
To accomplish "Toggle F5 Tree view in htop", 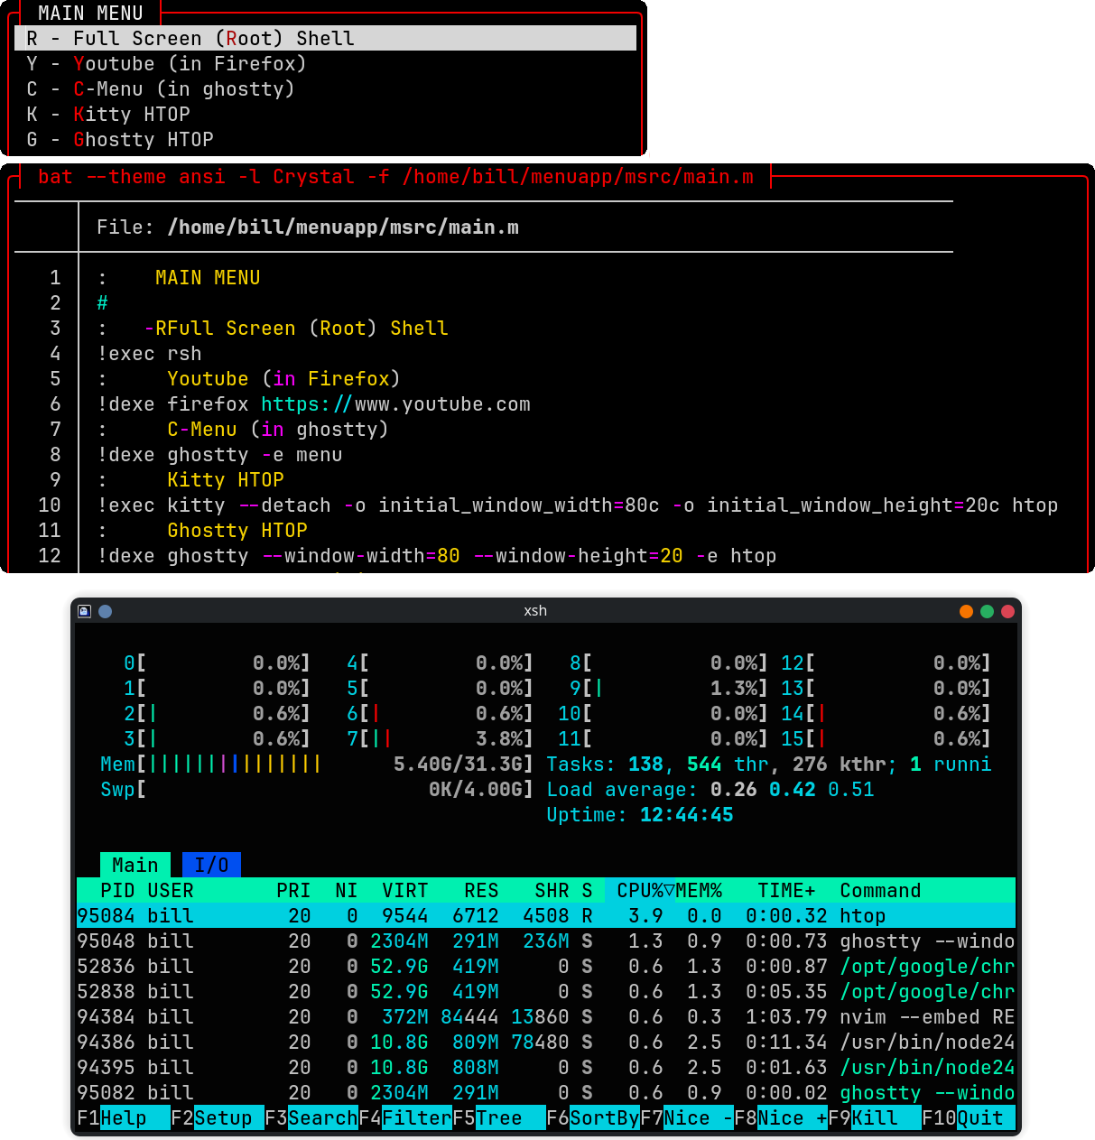I will (x=499, y=1117).
